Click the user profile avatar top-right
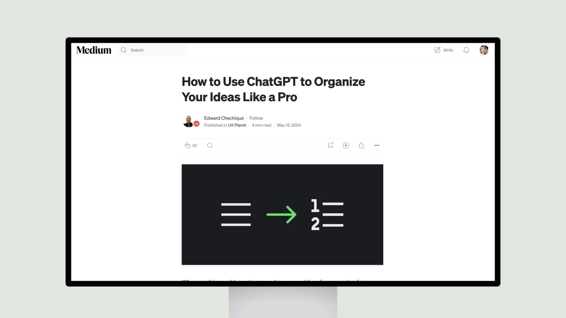This screenshot has height=318, width=566. (484, 50)
